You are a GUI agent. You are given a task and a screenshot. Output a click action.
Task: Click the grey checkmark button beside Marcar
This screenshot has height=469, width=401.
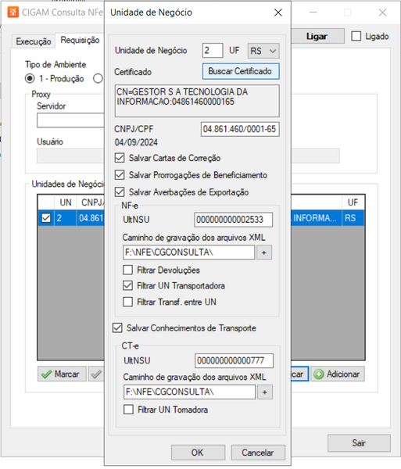click(x=96, y=374)
